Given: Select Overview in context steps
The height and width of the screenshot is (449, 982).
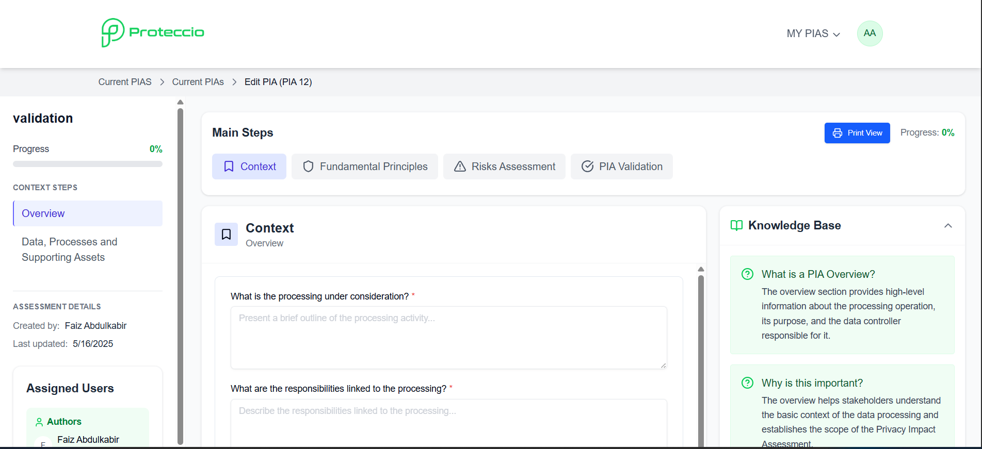Looking at the screenshot, I should 88,213.
